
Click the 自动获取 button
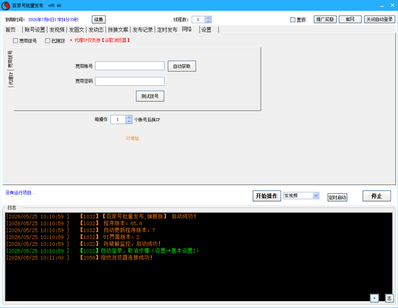[x=182, y=66]
